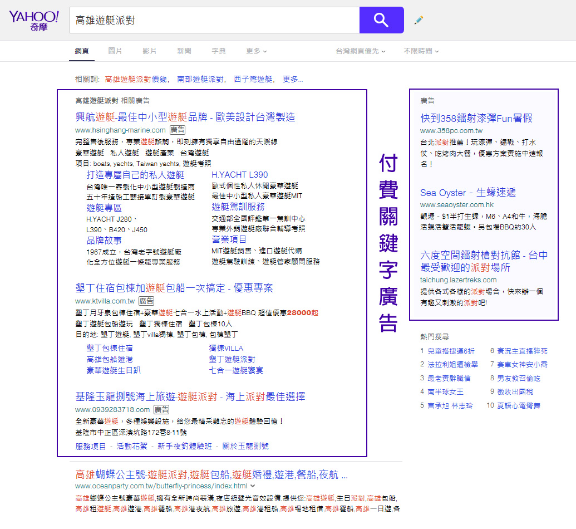
Task: Click the purple search magnifier button
Action: click(381, 20)
